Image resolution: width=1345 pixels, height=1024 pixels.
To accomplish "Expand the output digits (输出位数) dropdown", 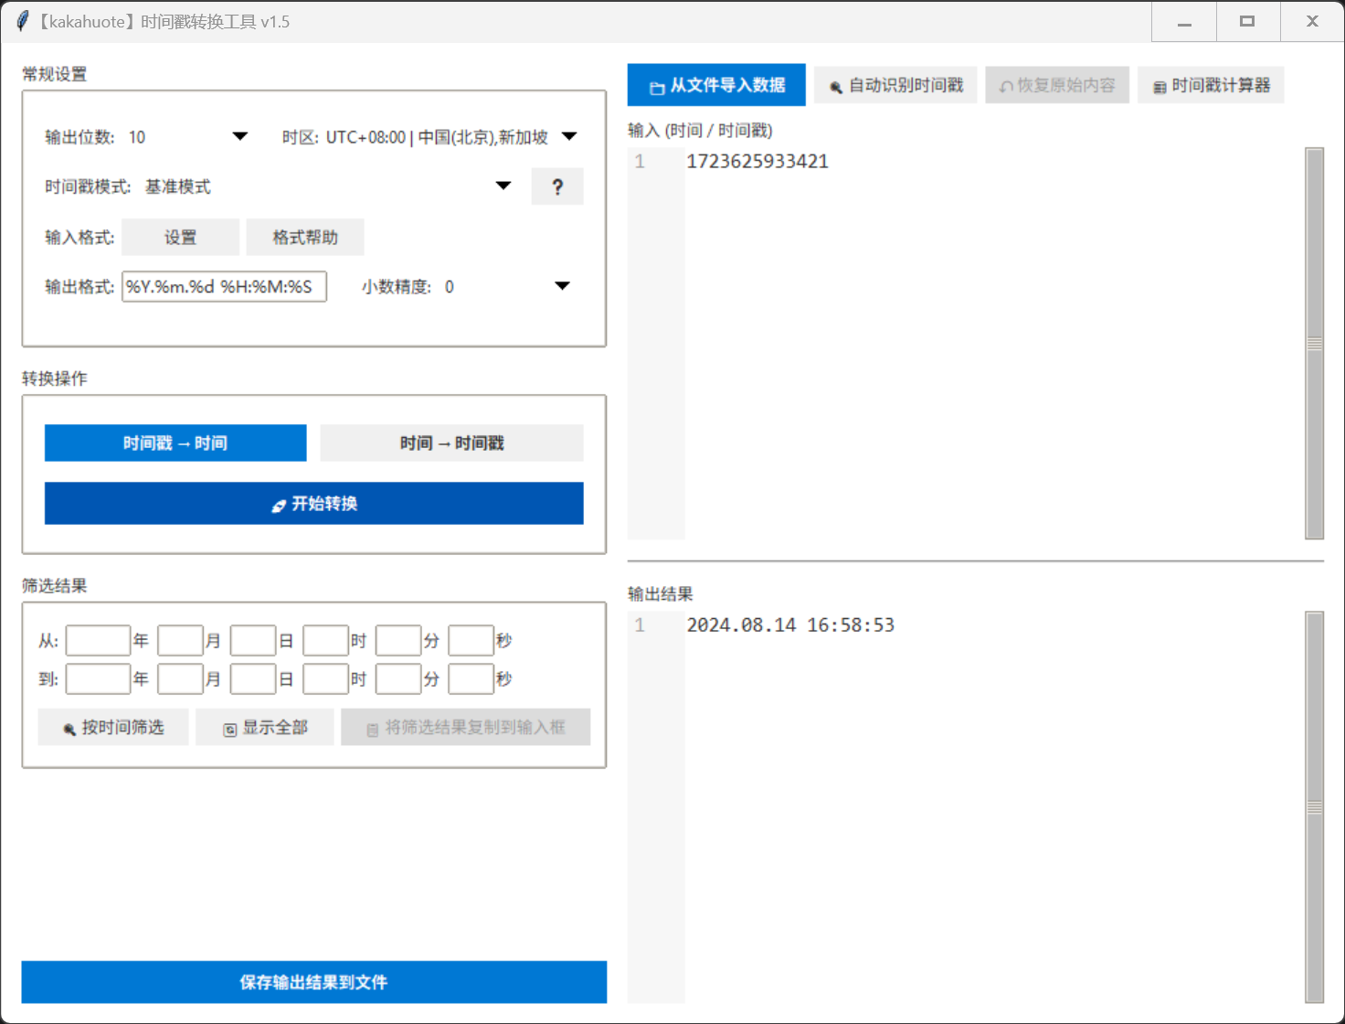I will 239,137.
